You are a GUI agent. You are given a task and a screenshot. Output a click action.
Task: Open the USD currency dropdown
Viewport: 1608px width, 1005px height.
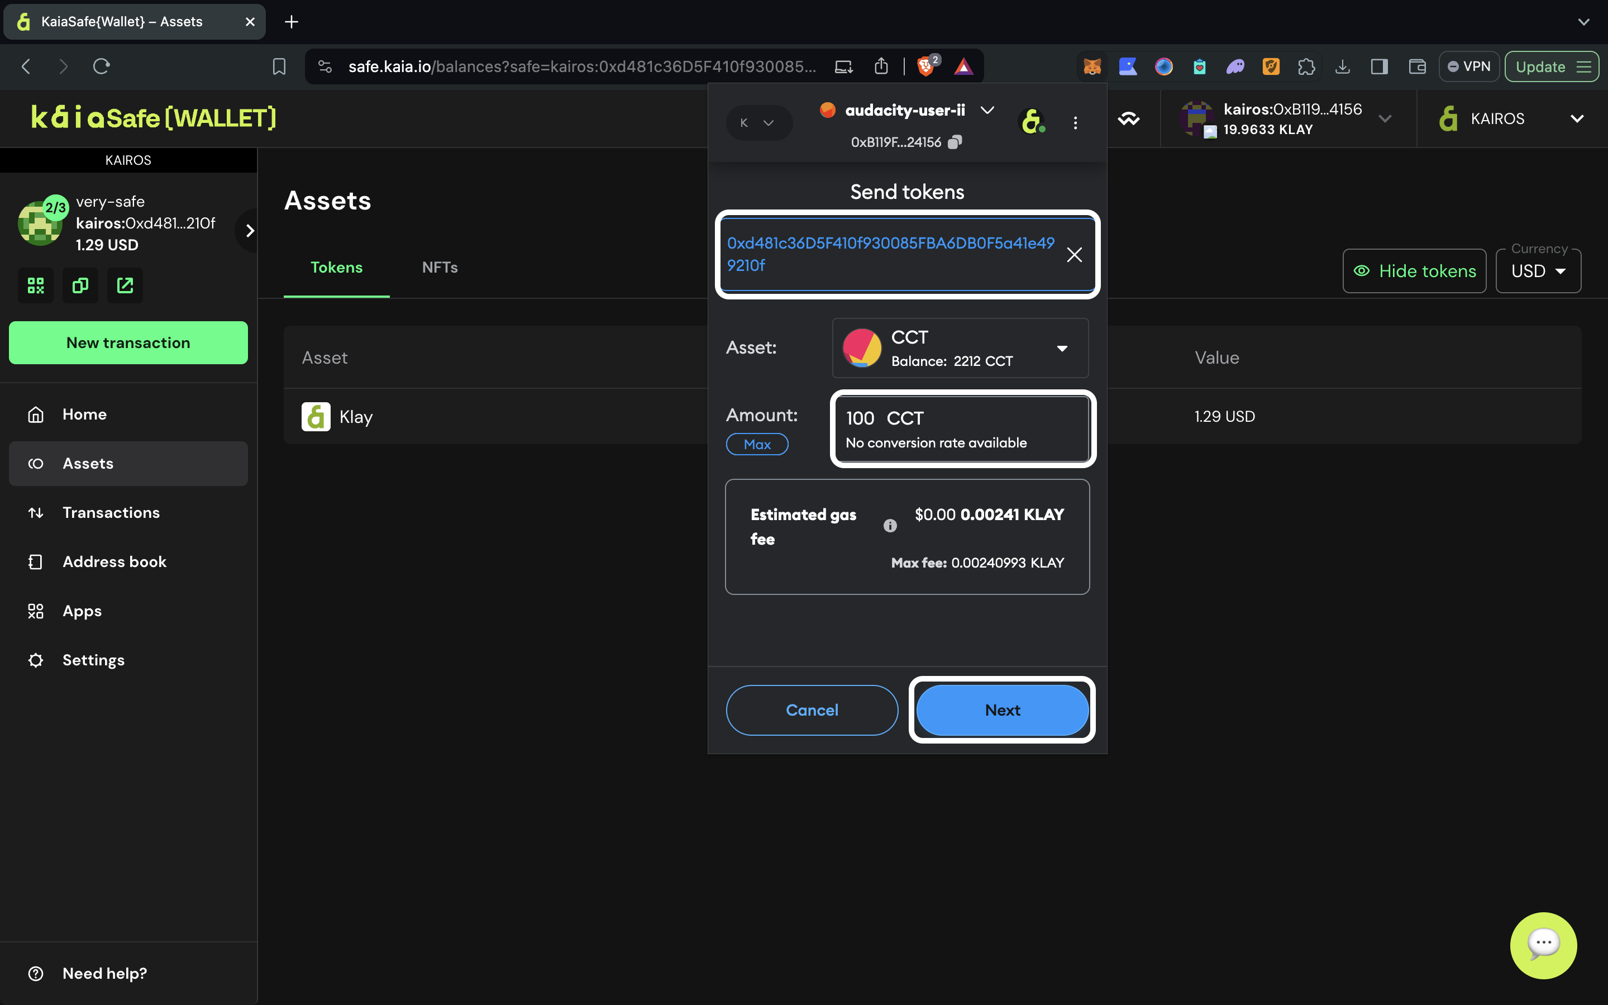click(1538, 271)
